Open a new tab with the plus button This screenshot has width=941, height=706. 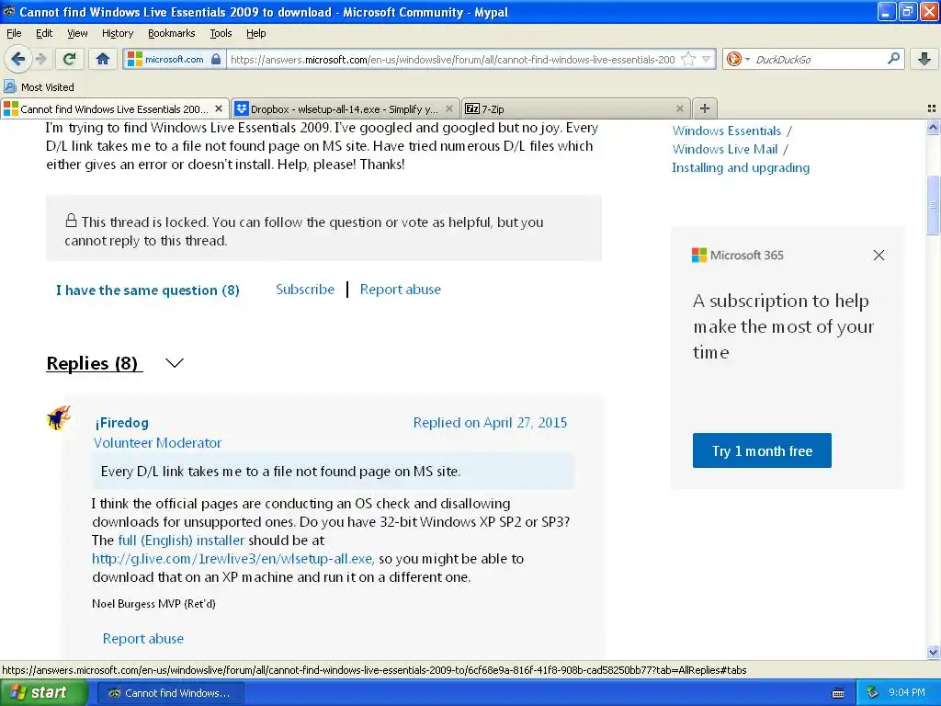[x=705, y=108]
